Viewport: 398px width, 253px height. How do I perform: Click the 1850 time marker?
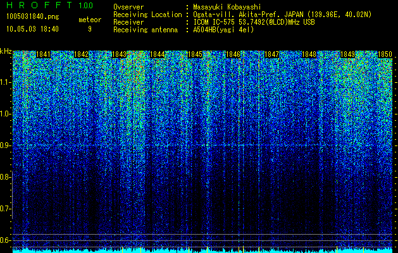pyautogui.click(x=385, y=54)
